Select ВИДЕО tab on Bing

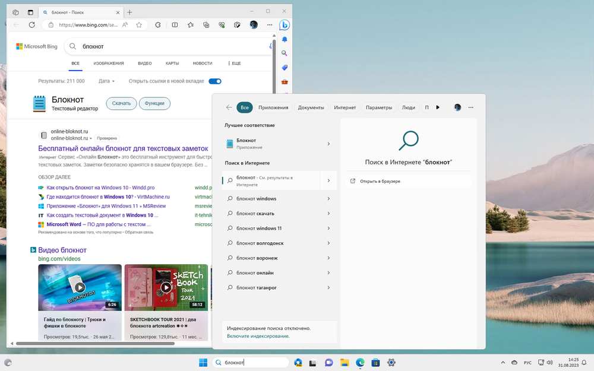(x=145, y=64)
